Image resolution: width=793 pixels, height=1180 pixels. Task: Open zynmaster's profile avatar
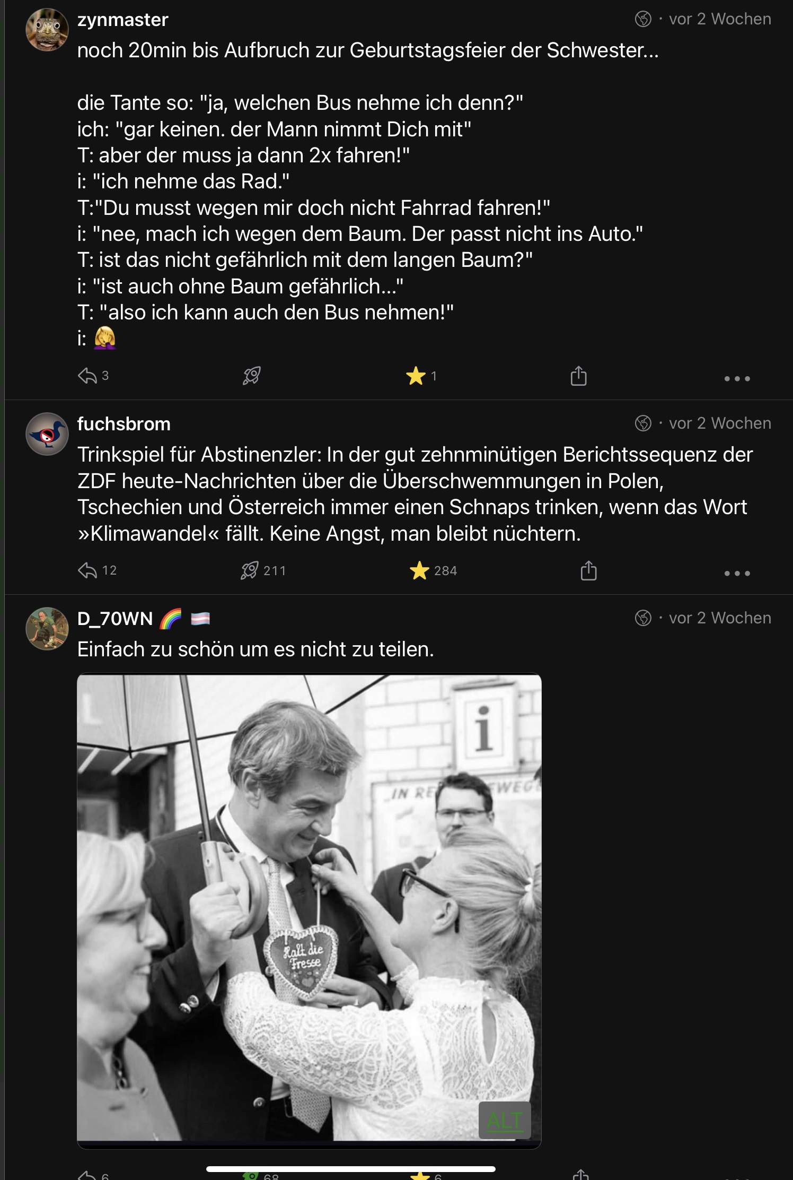pos(47,30)
